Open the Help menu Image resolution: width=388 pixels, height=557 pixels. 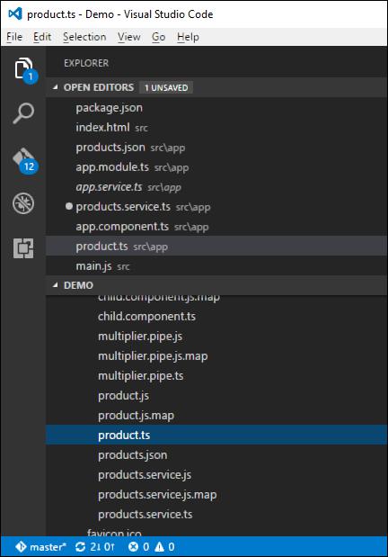[x=188, y=37]
